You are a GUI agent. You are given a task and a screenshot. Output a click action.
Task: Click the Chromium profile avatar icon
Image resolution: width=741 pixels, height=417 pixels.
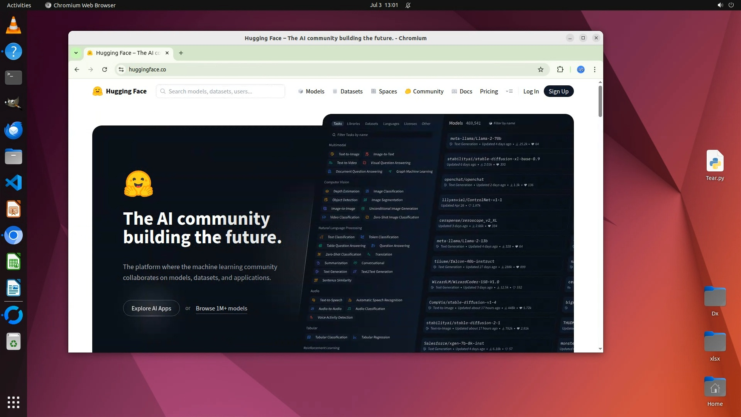[580, 69]
